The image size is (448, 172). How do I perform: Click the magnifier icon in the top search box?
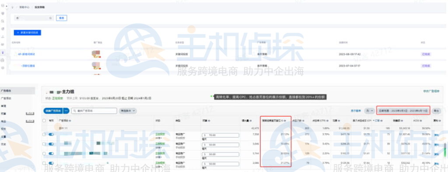(50, 18)
